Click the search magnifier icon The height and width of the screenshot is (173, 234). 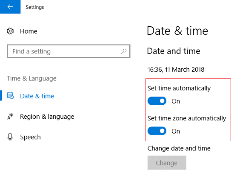click(124, 51)
